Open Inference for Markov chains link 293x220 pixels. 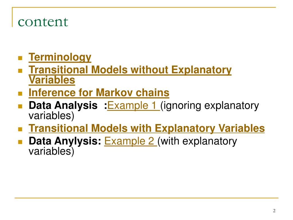[99, 93]
